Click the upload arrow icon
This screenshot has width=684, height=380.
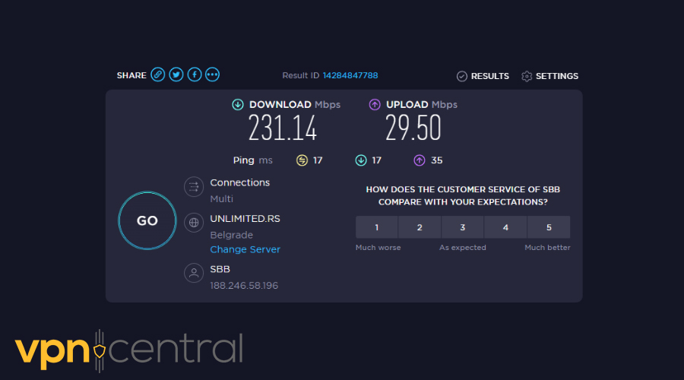[x=375, y=105]
